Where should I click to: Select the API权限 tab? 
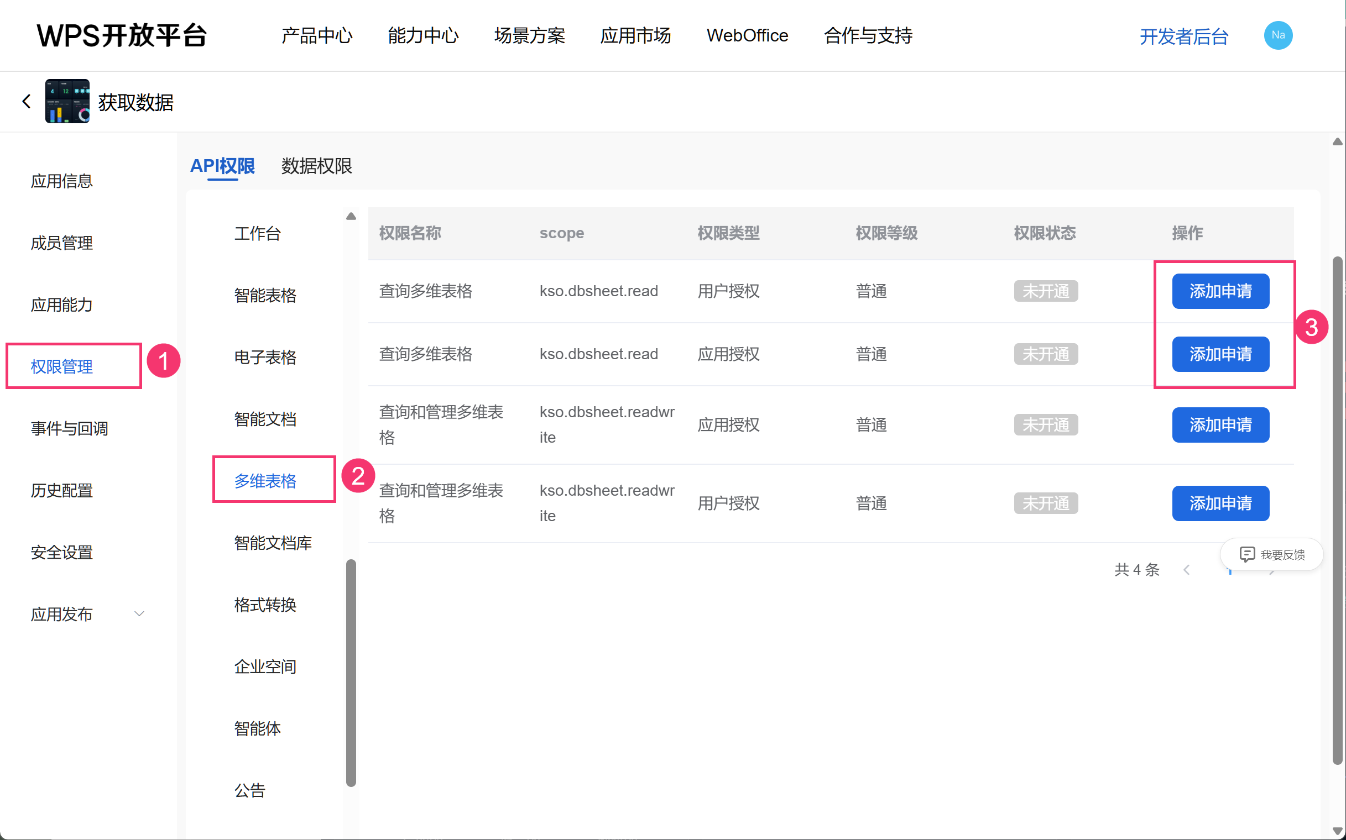click(x=222, y=166)
